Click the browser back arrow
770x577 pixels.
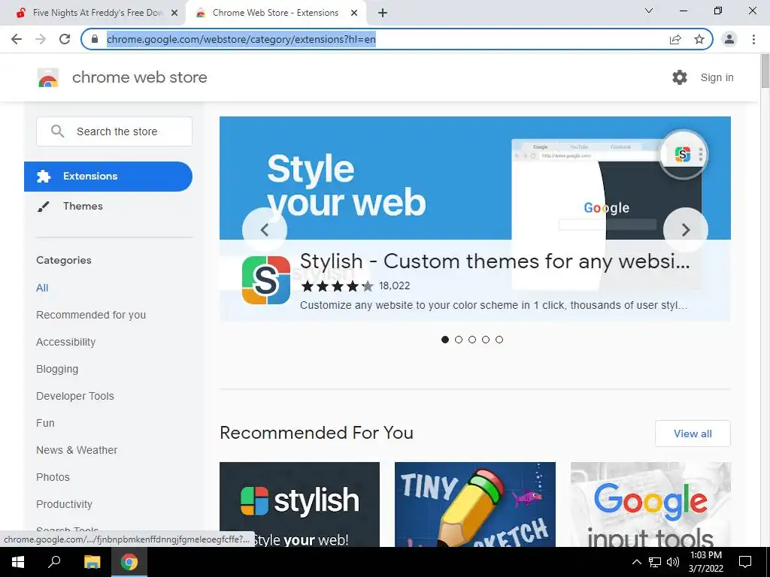[x=17, y=39]
